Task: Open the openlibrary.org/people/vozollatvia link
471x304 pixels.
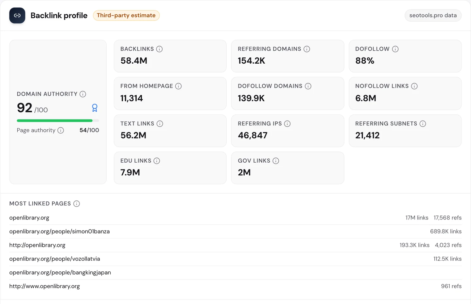Action: [55, 259]
